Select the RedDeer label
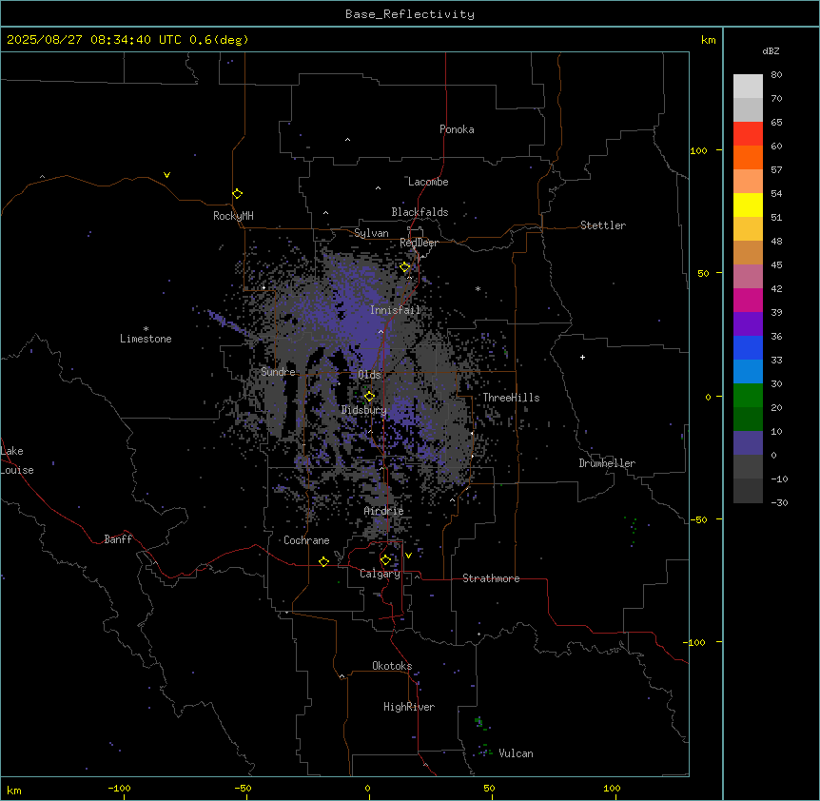The width and height of the screenshot is (820, 801). click(x=419, y=243)
